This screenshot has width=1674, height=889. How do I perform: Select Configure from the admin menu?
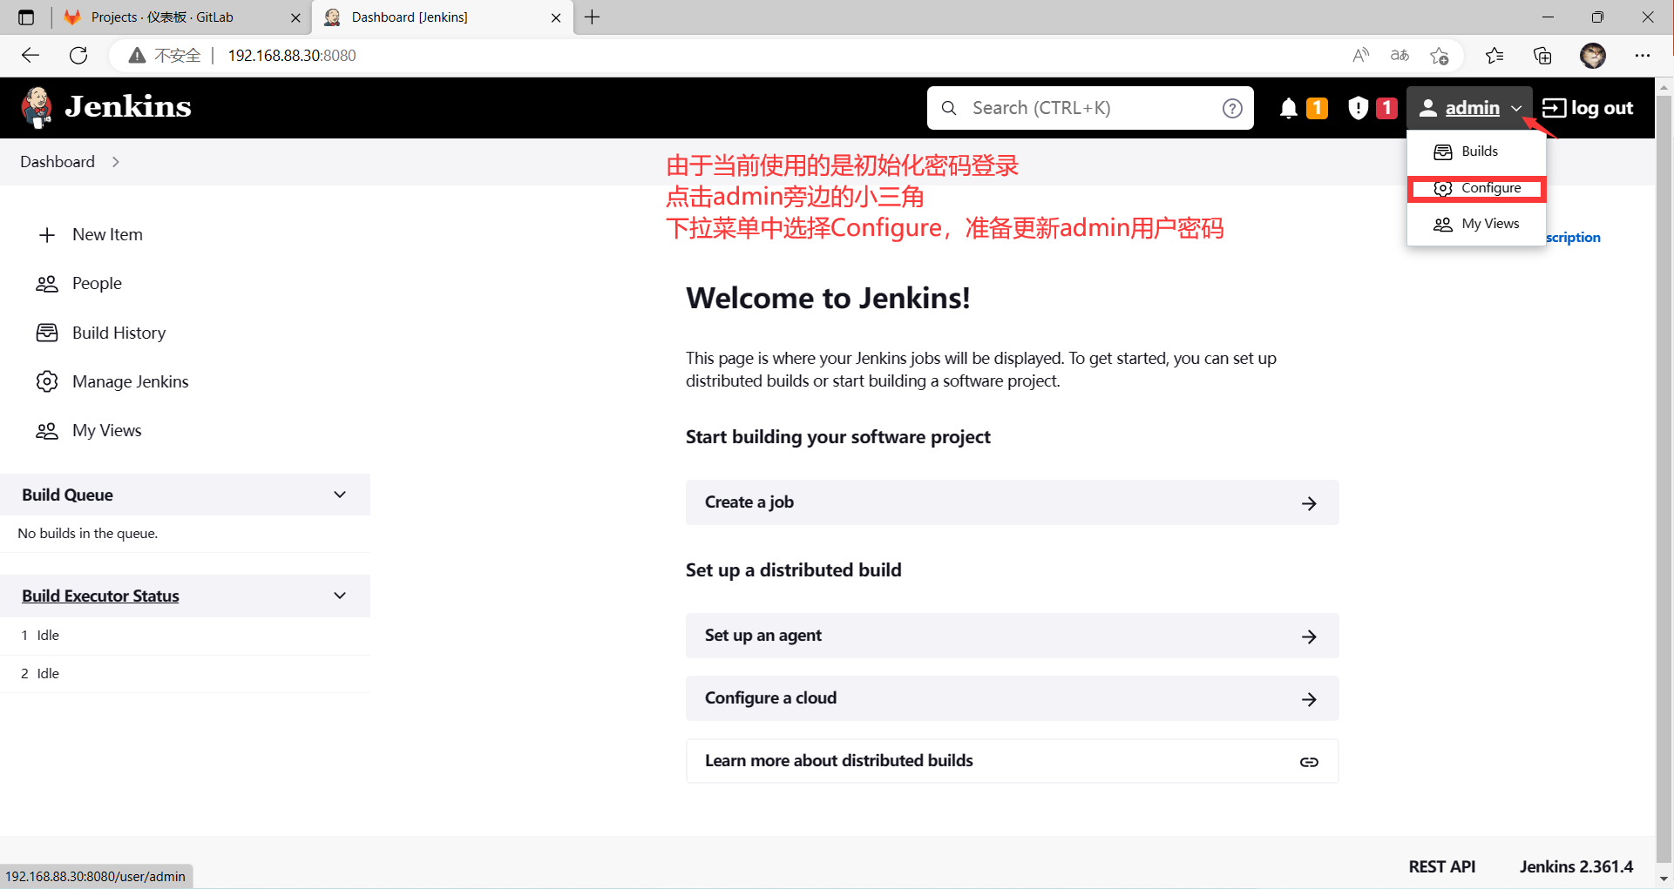pyautogui.click(x=1490, y=188)
